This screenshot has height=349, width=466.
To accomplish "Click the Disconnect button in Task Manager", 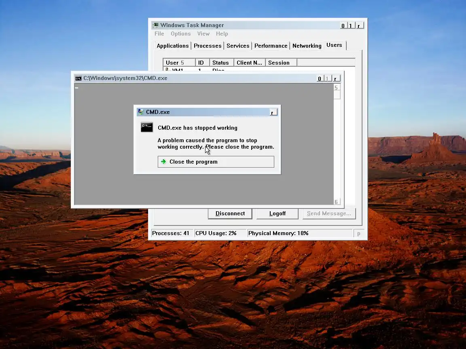I will tap(230, 214).
